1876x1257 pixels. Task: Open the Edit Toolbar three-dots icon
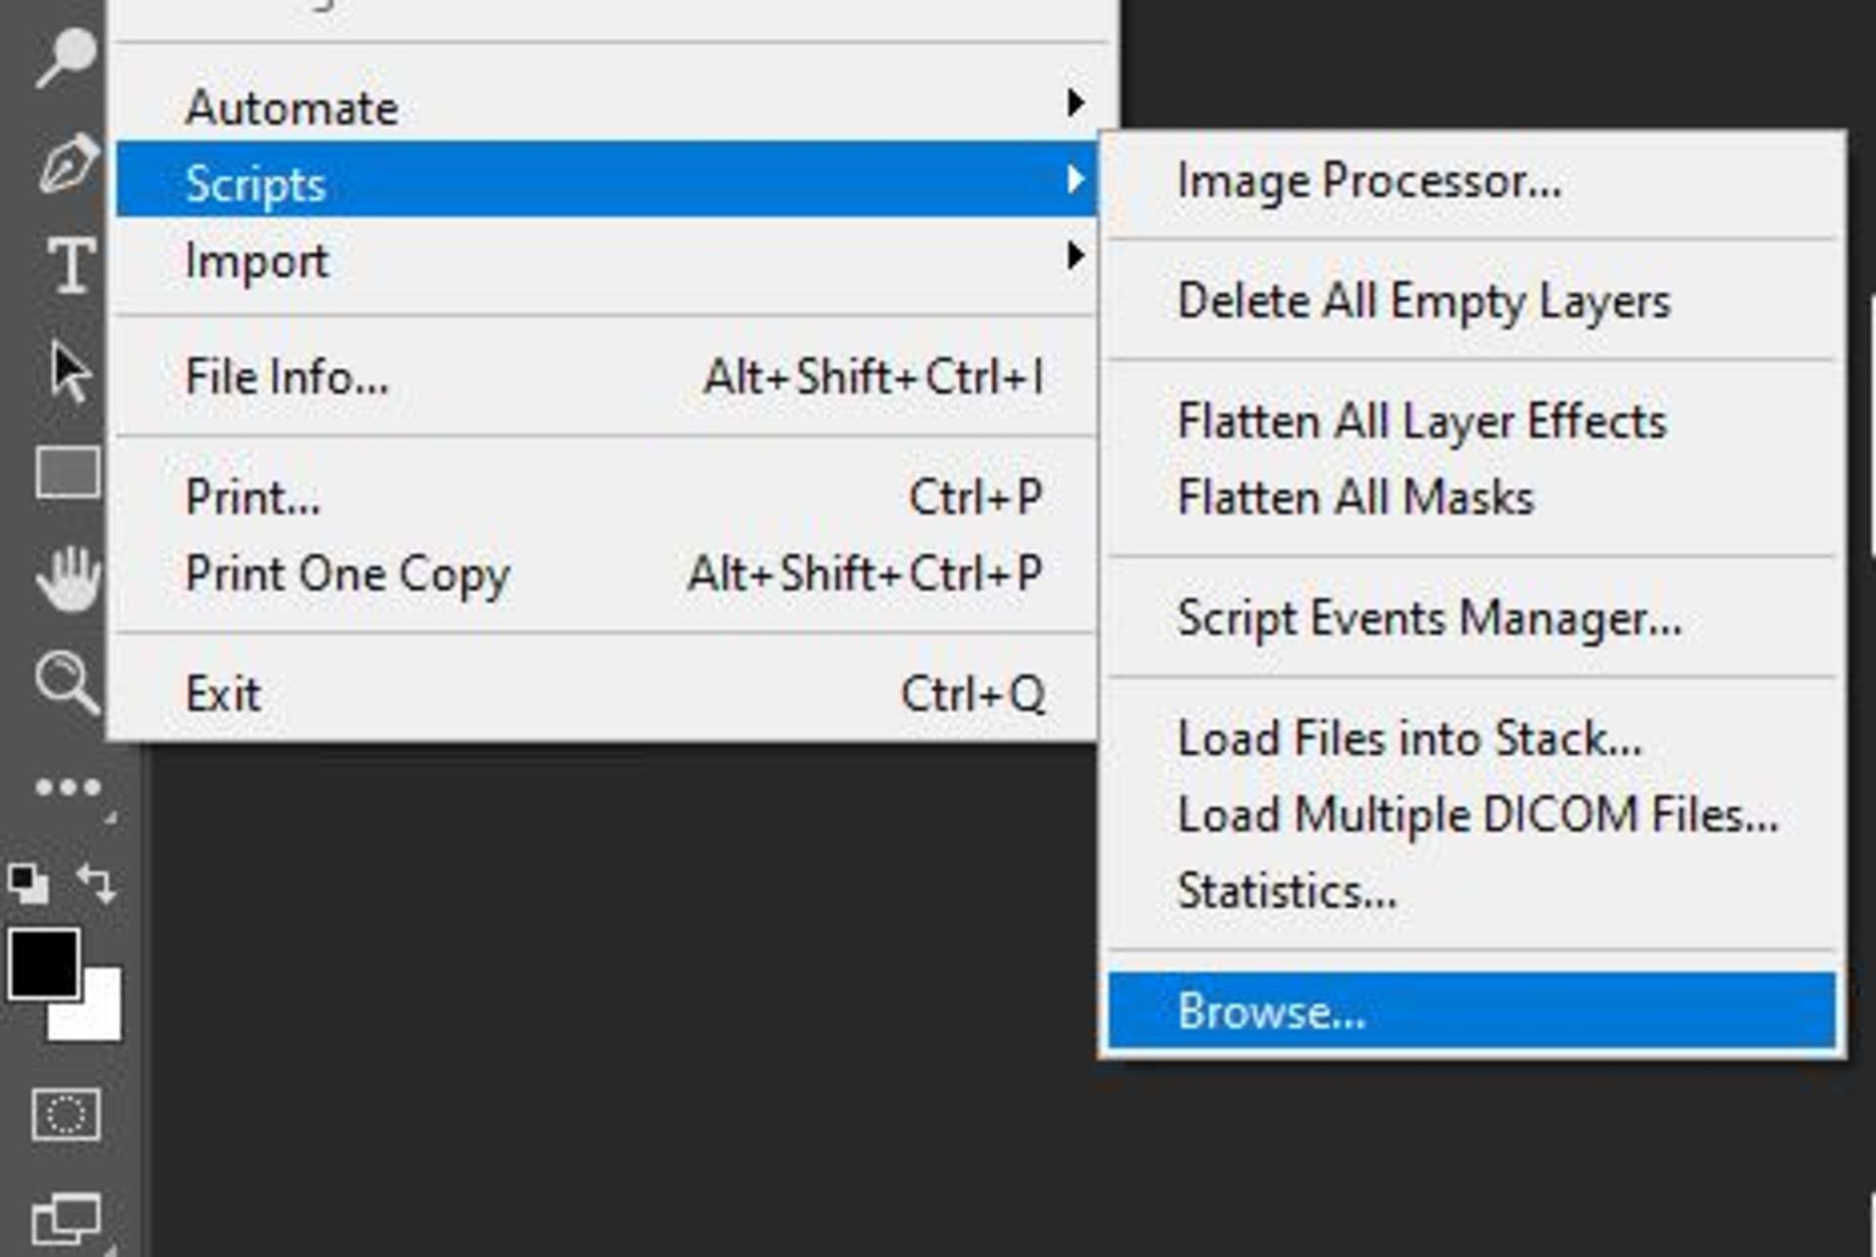coord(68,787)
